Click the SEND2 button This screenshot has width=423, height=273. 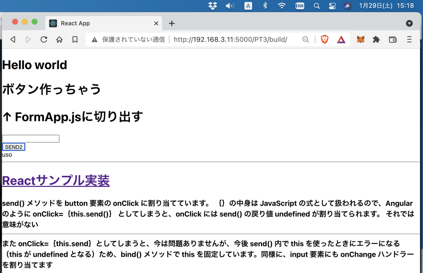[13, 147]
